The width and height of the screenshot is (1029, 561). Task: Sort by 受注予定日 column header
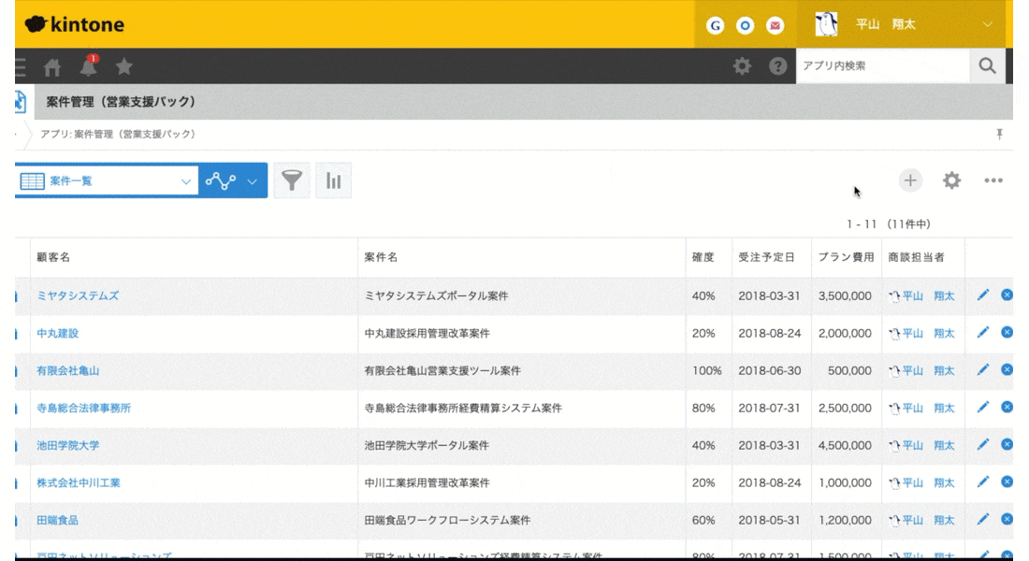tap(766, 257)
